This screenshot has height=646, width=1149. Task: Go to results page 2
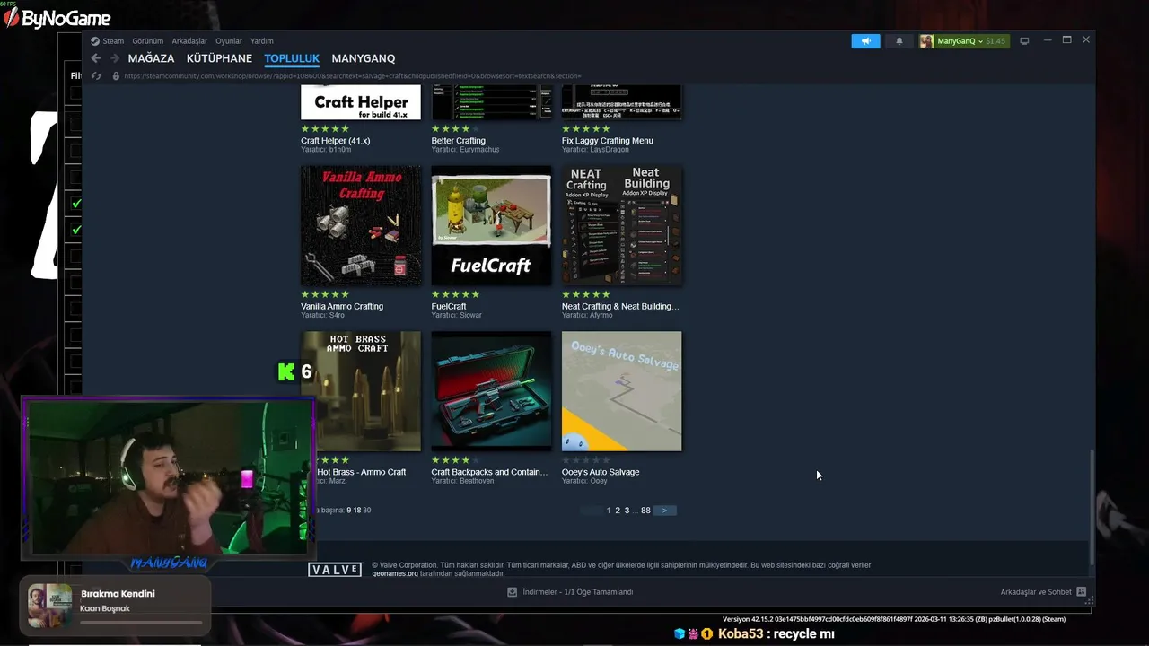(618, 511)
